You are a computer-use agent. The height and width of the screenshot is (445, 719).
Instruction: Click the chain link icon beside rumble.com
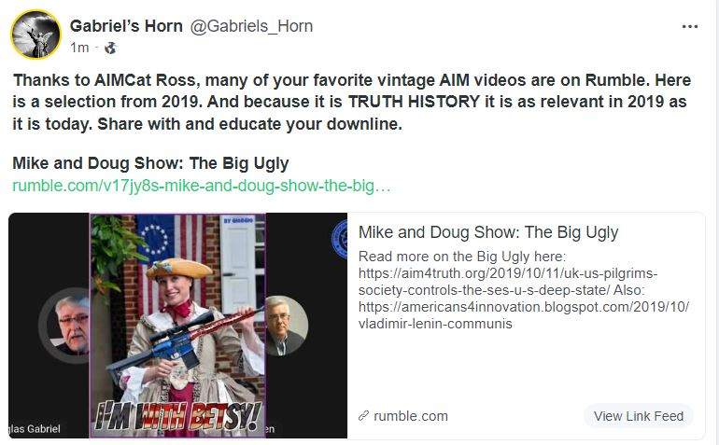click(363, 416)
